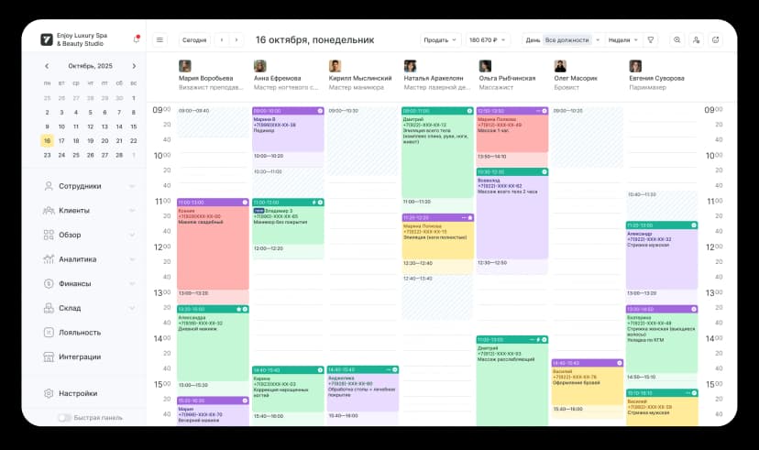Click the Настройки gear icon
Image resolution: width=759 pixels, height=450 pixels.
click(x=49, y=393)
